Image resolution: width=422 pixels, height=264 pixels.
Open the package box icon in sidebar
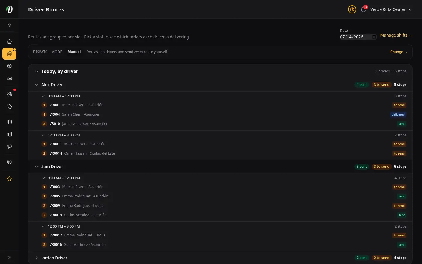tap(9, 66)
